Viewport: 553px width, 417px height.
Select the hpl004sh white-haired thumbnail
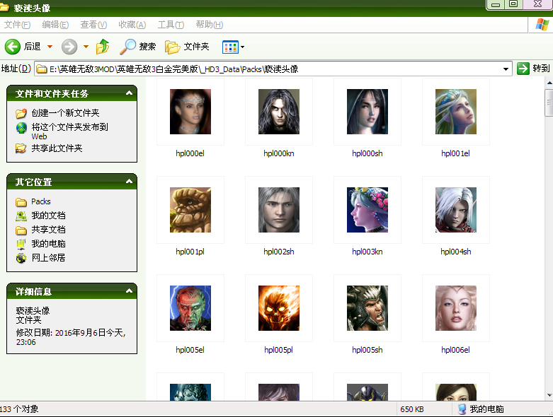(x=456, y=210)
